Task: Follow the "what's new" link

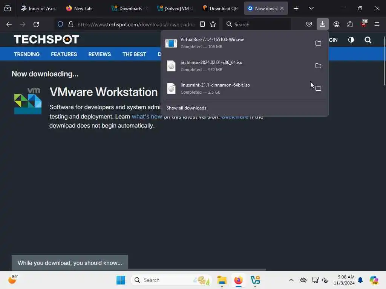Action: point(147,117)
